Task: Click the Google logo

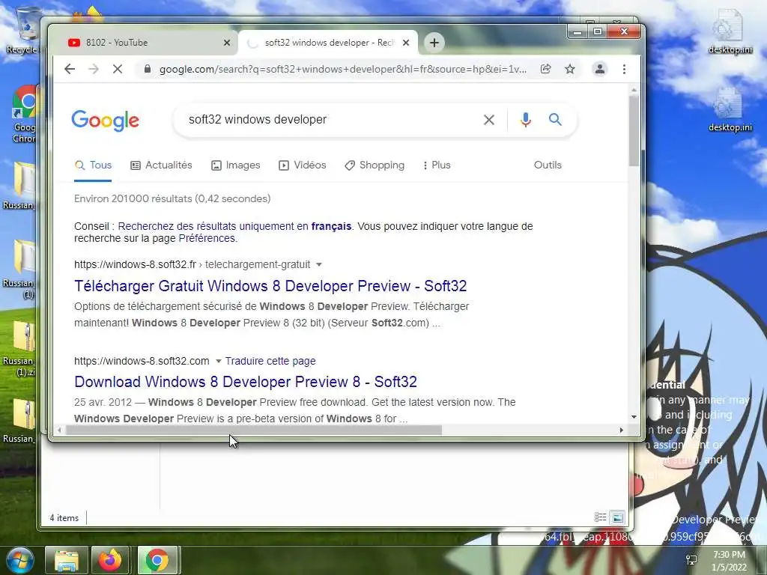Action: tap(105, 121)
